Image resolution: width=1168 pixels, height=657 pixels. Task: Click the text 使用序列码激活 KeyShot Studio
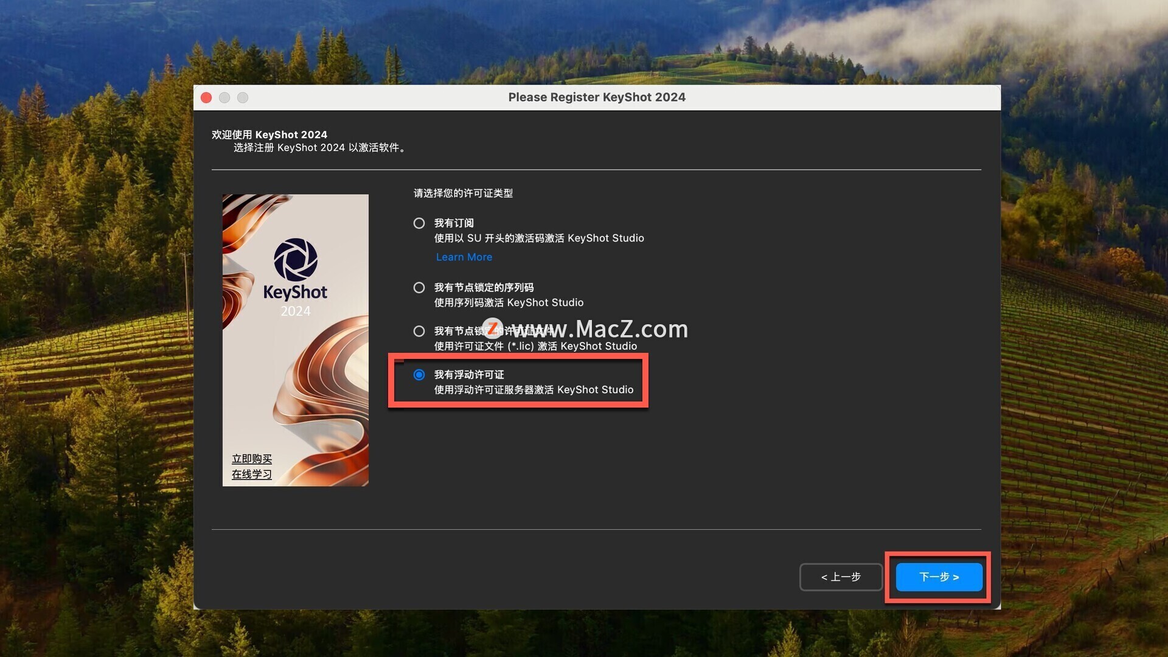click(509, 302)
